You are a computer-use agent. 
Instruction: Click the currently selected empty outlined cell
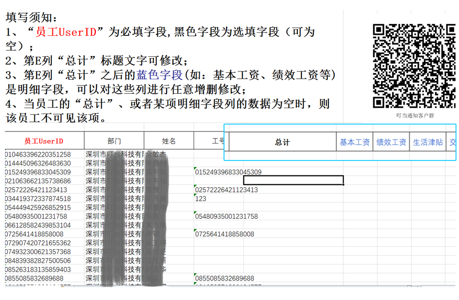[x=293, y=180]
